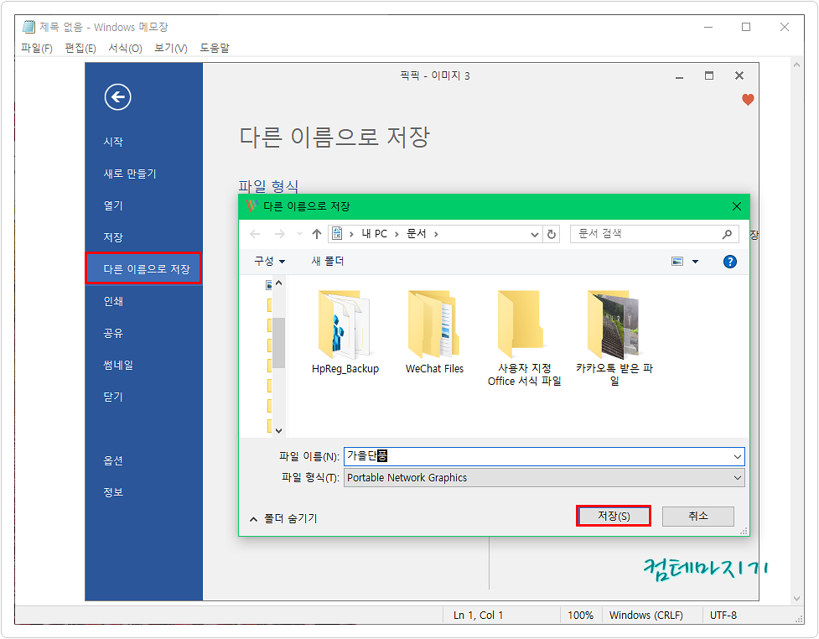Change view mode icon in save dialog
Image resolution: width=819 pixels, height=639 pixels.
tap(677, 262)
